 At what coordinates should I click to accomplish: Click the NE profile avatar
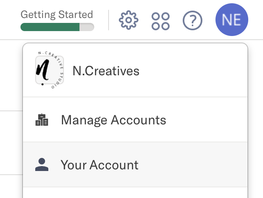tap(231, 20)
